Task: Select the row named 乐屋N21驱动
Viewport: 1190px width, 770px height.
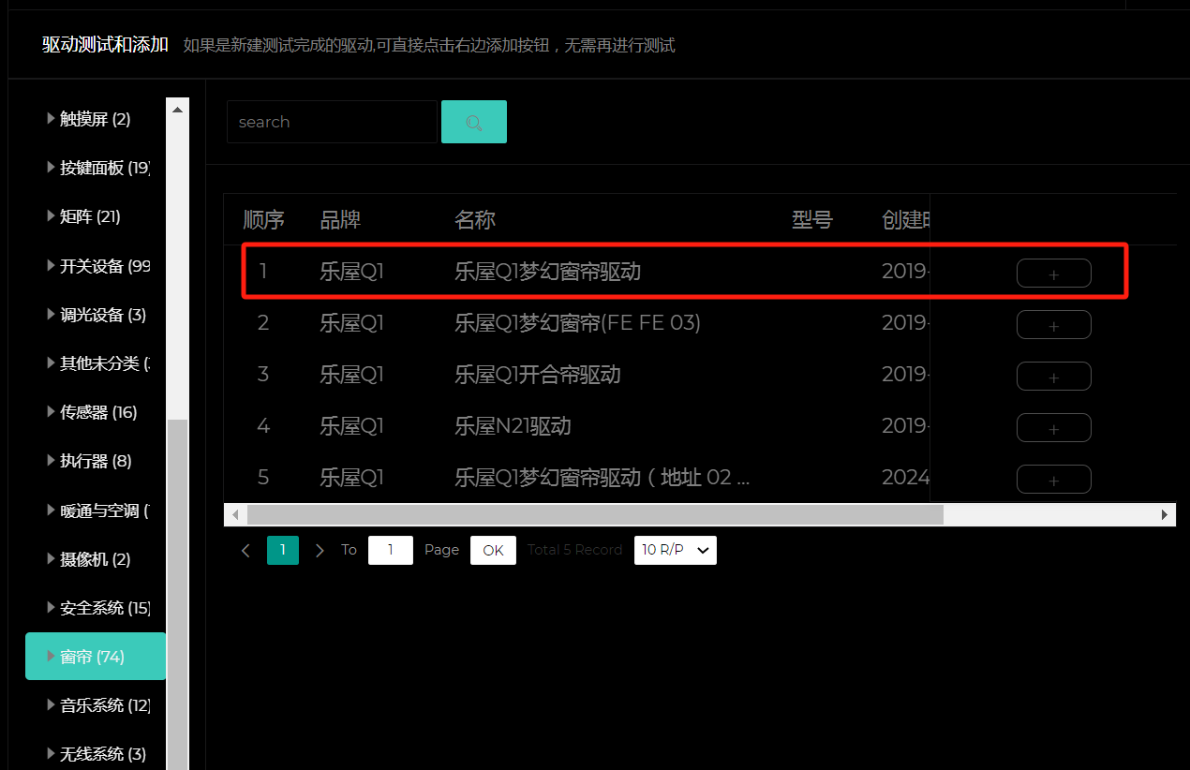Action: point(700,426)
